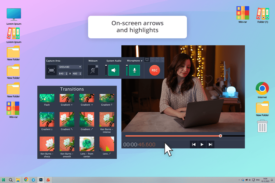
Task: Open the Start menu clover icon
Action: tap(3, 180)
